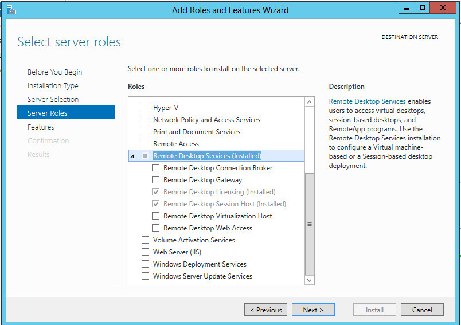Open the Remote Desktop Services description link
Image resolution: width=461 pixels, height=325 pixels.
point(367,101)
